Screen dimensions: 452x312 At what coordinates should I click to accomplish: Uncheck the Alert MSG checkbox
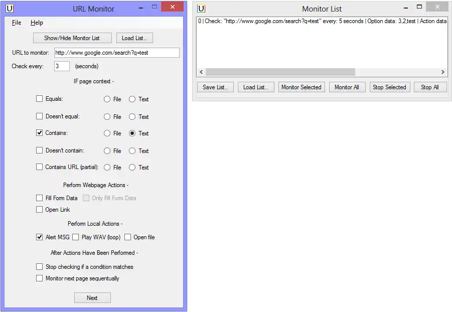point(39,237)
